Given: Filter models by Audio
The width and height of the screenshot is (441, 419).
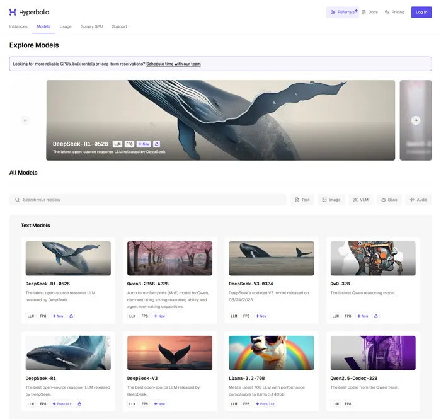Looking at the screenshot, I should [x=418, y=200].
